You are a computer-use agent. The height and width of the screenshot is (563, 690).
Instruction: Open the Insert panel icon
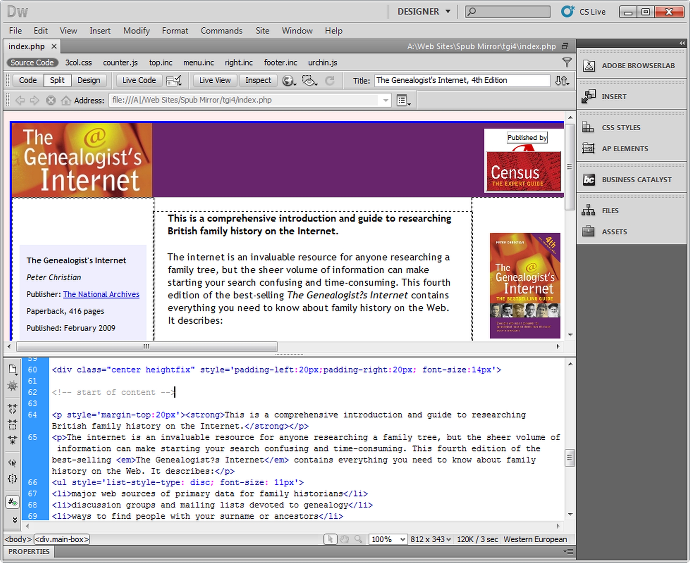[589, 96]
